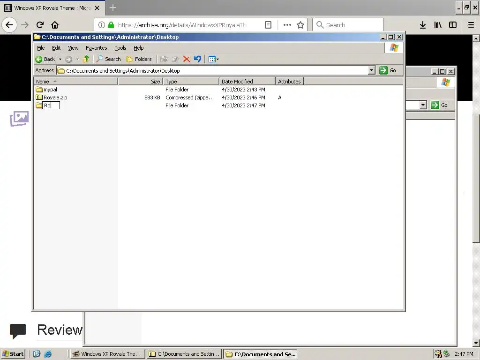Select the 'Royale.zip' file name

tap(55, 97)
